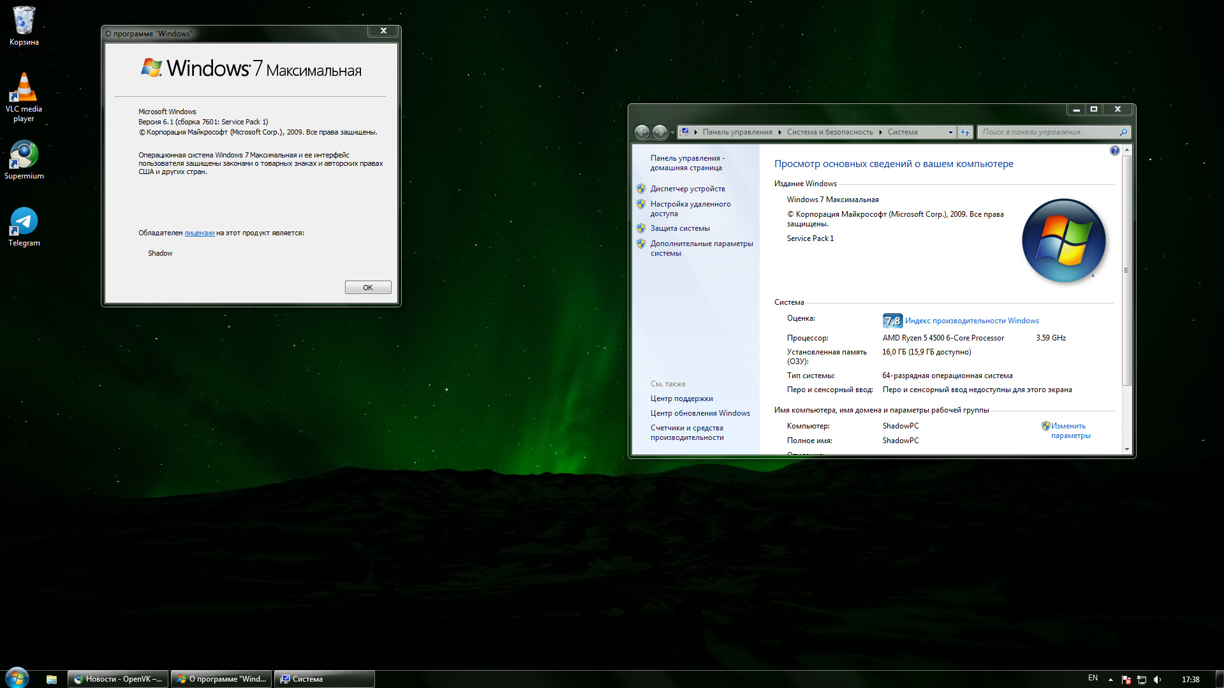1224x688 pixels.
Task: Click the Windows Start orb
Action: tap(17, 678)
